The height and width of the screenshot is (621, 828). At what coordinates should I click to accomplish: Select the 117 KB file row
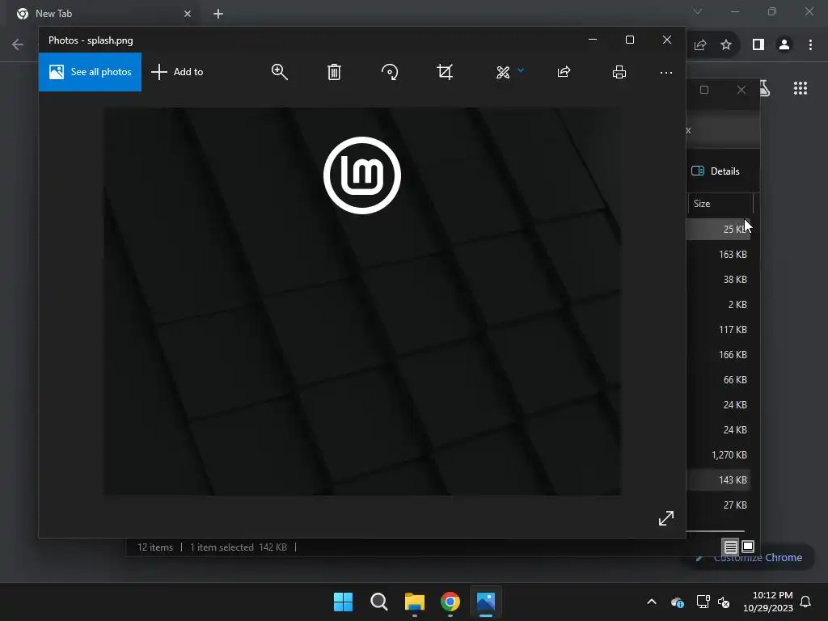(x=719, y=330)
